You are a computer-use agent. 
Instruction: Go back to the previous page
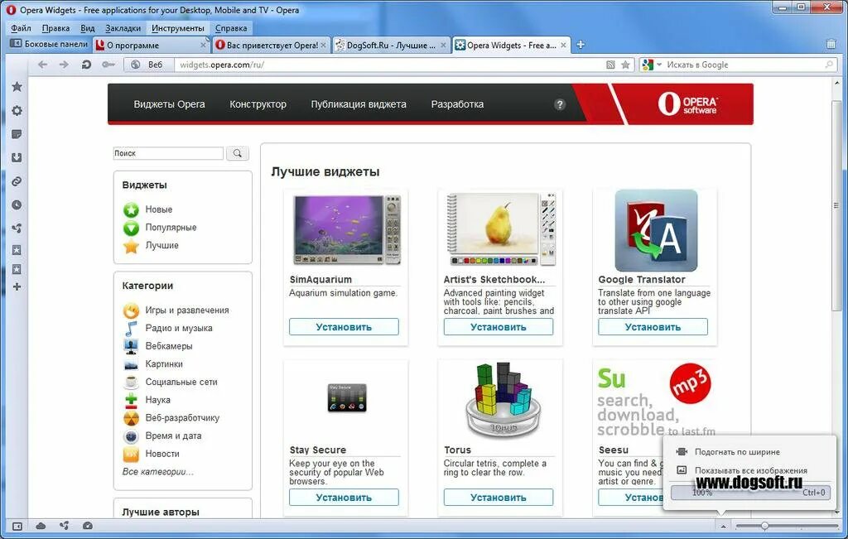(43, 65)
